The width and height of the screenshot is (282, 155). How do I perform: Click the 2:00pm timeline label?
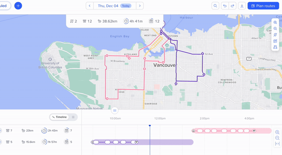[x=204, y=118]
